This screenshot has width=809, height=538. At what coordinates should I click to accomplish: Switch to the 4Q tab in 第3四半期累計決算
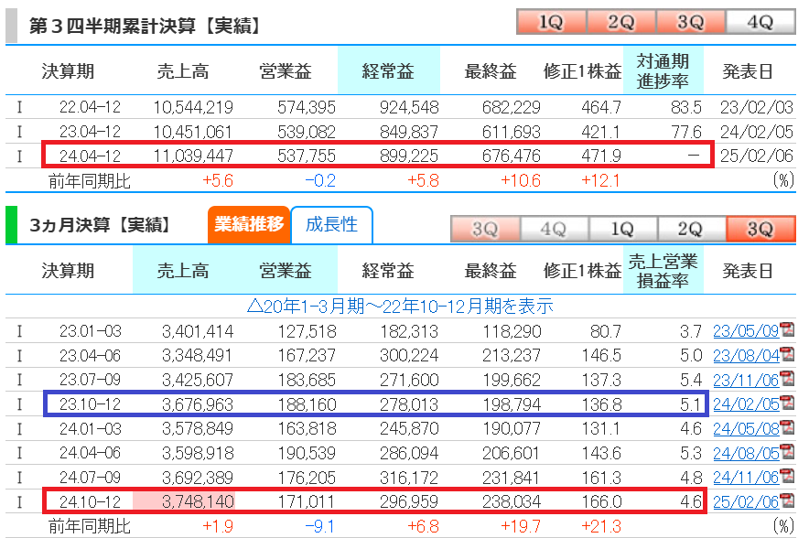tap(760, 22)
